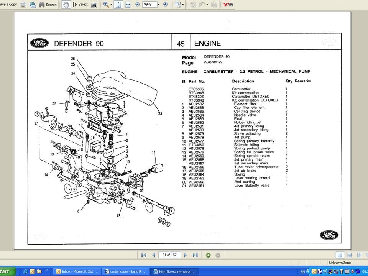This screenshot has height=276, width=368.
Task: Zoom in with the plus button
Action: point(166,5)
